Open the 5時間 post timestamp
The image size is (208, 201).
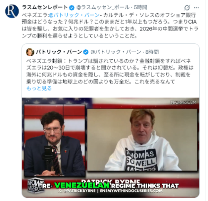[140, 8]
